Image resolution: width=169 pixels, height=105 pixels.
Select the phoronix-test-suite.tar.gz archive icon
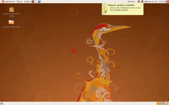11,9
